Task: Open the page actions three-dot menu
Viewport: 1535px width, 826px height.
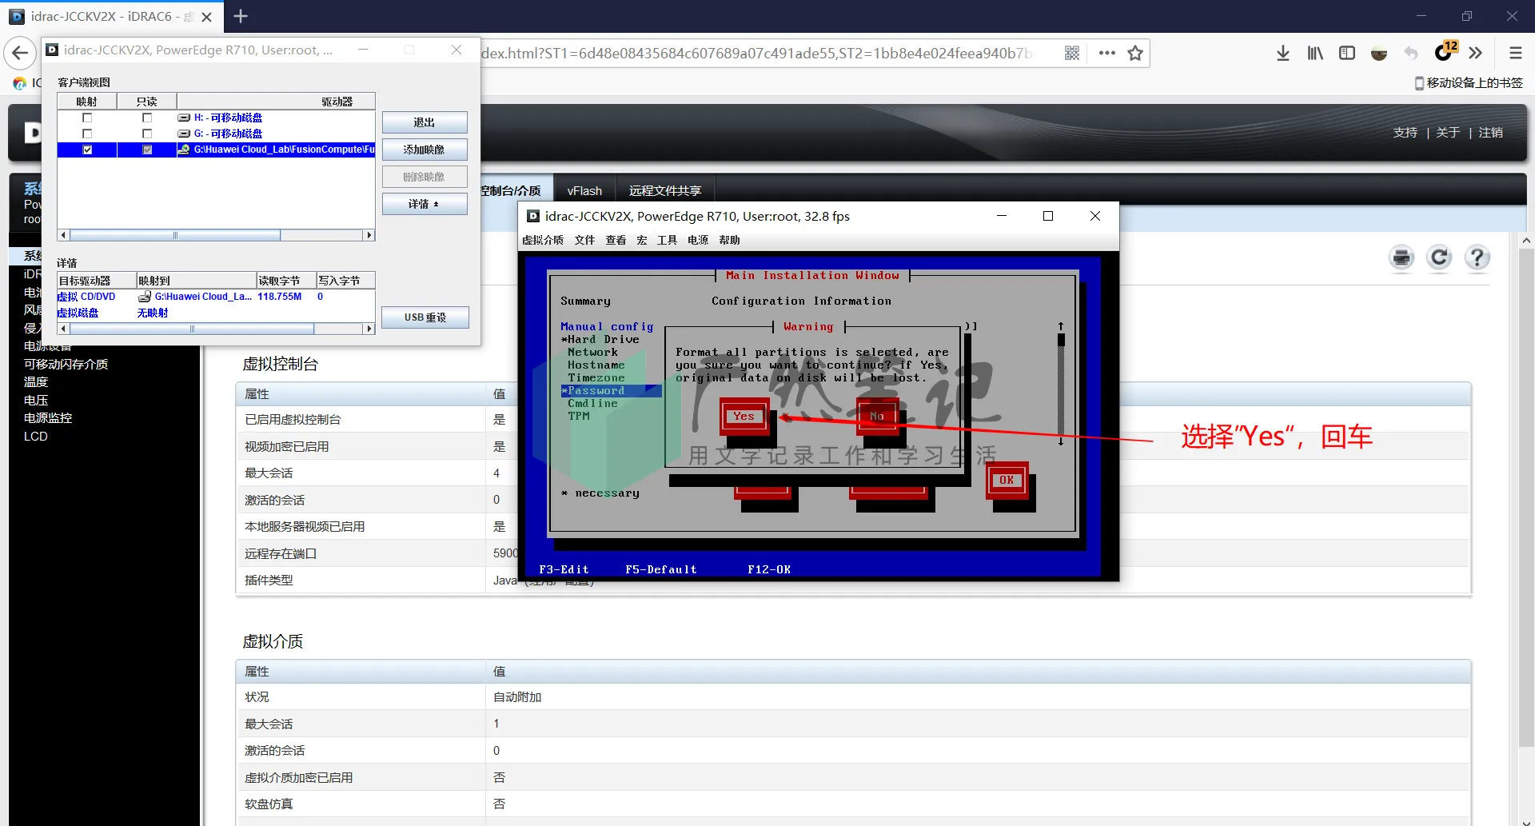Action: [x=1106, y=53]
